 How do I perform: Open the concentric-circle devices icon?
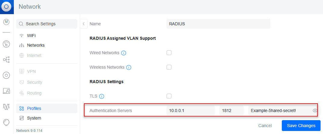click(6, 75)
